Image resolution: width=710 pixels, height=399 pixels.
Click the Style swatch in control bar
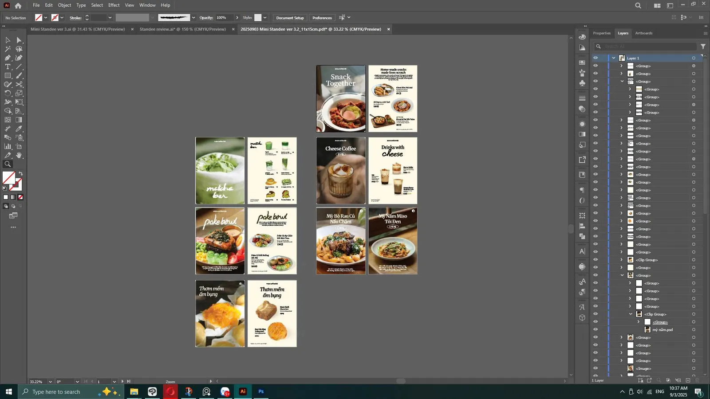pos(258,18)
